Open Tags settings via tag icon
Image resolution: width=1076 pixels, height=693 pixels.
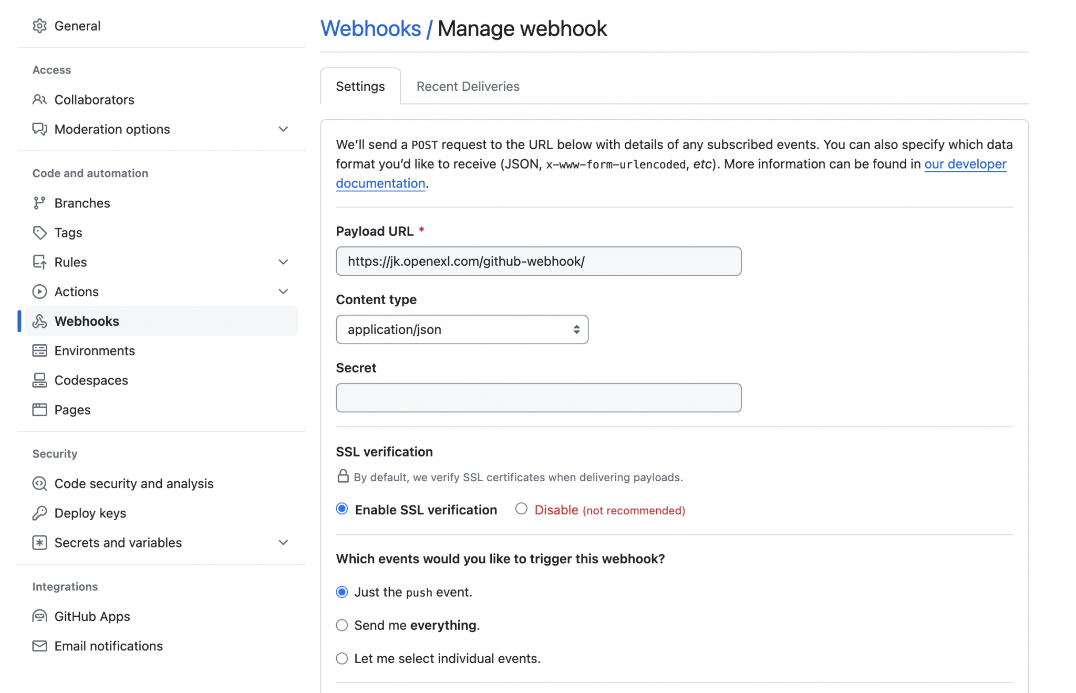(x=40, y=232)
